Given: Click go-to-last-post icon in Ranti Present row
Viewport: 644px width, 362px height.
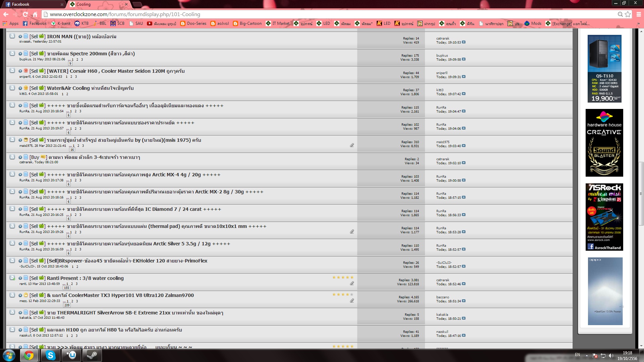Looking at the screenshot, I should [x=464, y=284].
